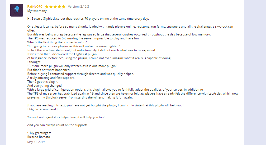
Task: Click the "My testimony:" heading line
Action: coord(37,11)
